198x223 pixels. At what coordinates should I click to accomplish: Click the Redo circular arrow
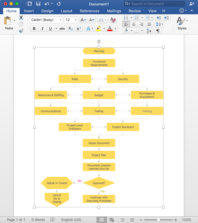[x=59, y=4]
